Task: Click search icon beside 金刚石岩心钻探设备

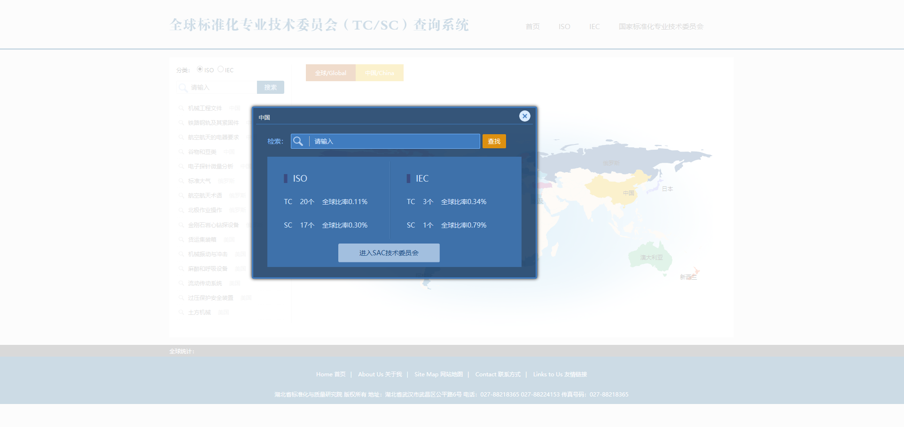Action: tap(181, 225)
